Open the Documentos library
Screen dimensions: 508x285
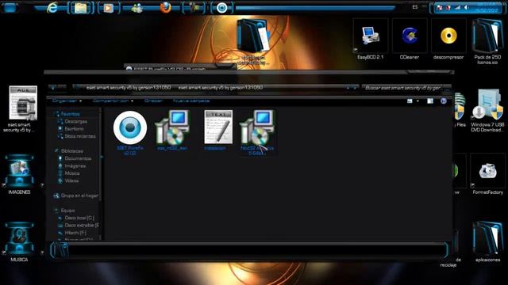[x=78, y=158]
